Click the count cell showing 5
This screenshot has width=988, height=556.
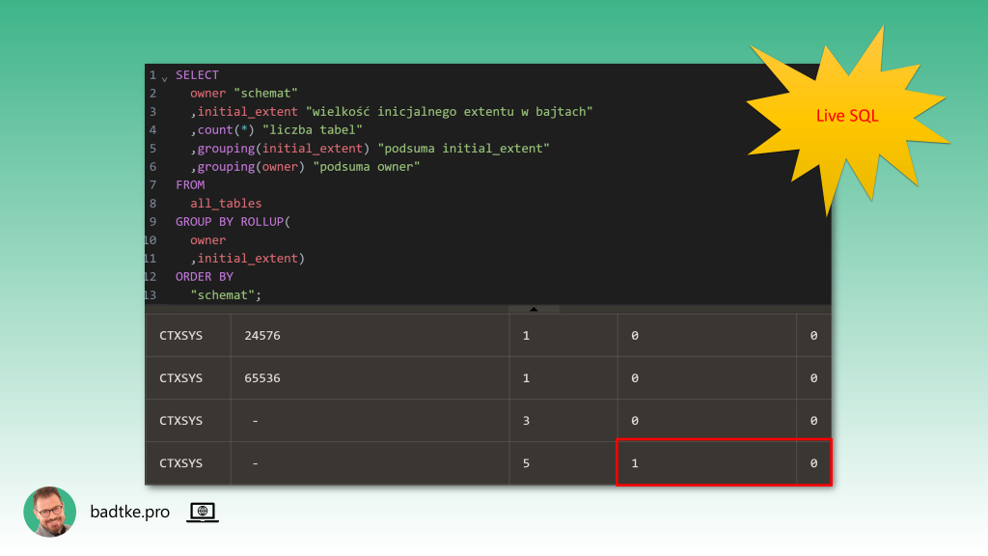pyautogui.click(x=526, y=463)
